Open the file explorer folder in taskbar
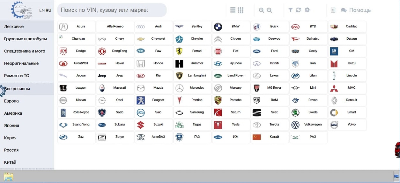 point(9,177)
